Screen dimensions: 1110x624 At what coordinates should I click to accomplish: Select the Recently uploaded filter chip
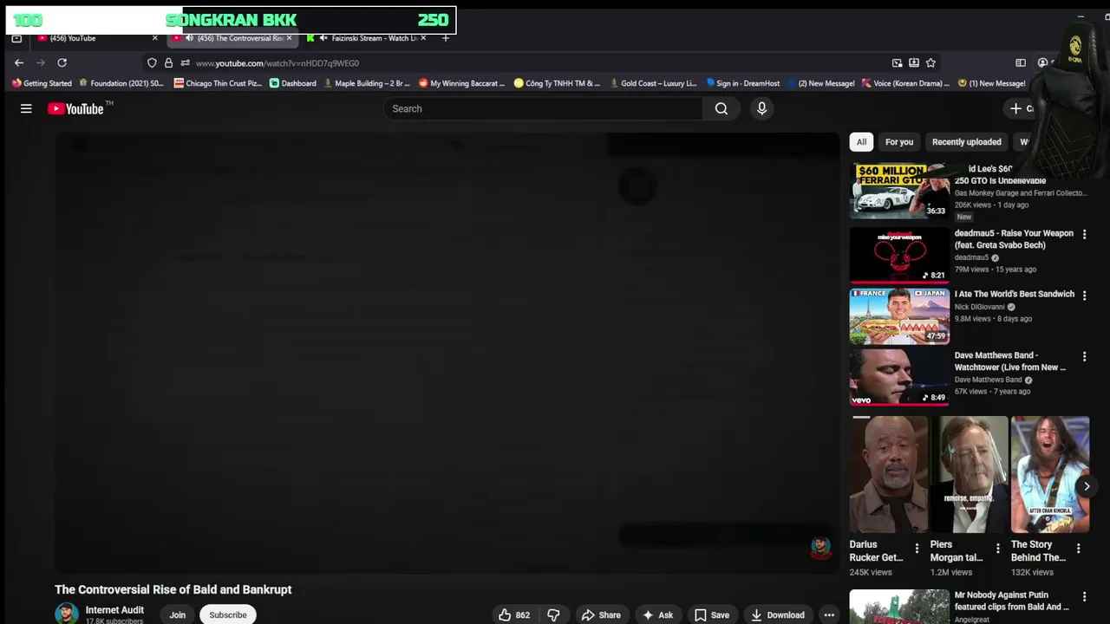coord(966,142)
